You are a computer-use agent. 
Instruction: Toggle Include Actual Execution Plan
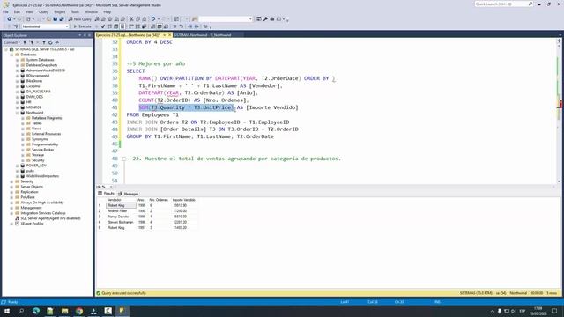[x=130, y=26]
